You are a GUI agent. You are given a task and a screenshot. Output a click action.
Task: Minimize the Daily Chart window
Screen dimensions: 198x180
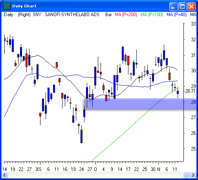tap(173, 6)
